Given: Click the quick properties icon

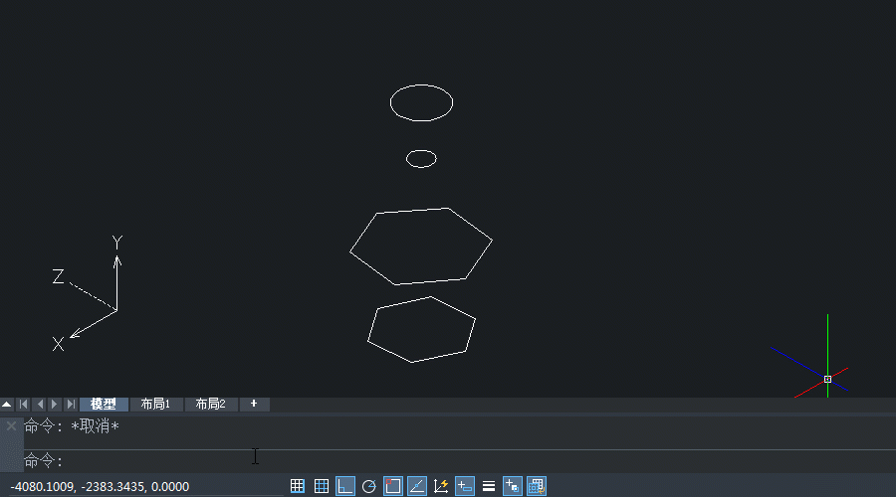Looking at the screenshot, I should (x=513, y=486).
